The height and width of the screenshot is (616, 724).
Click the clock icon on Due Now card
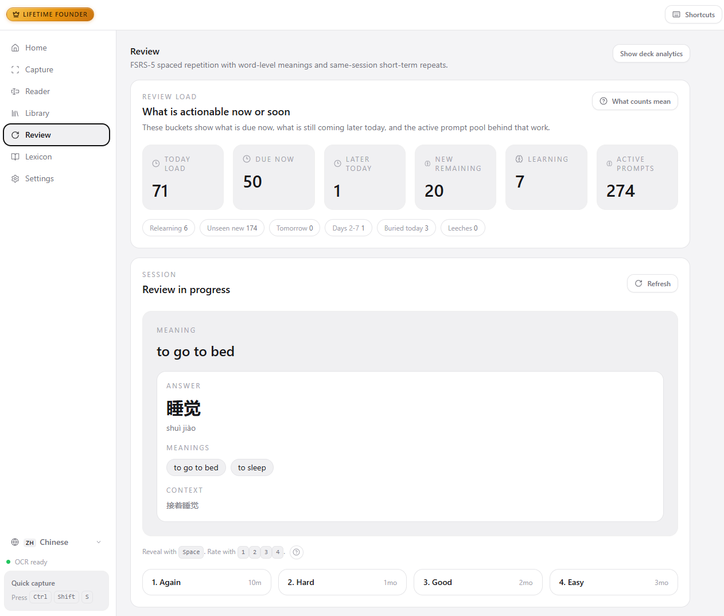click(x=247, y=159)
